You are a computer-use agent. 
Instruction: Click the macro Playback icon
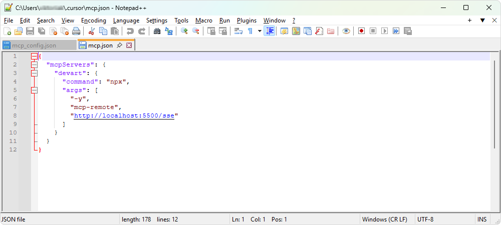coord(384,31)
